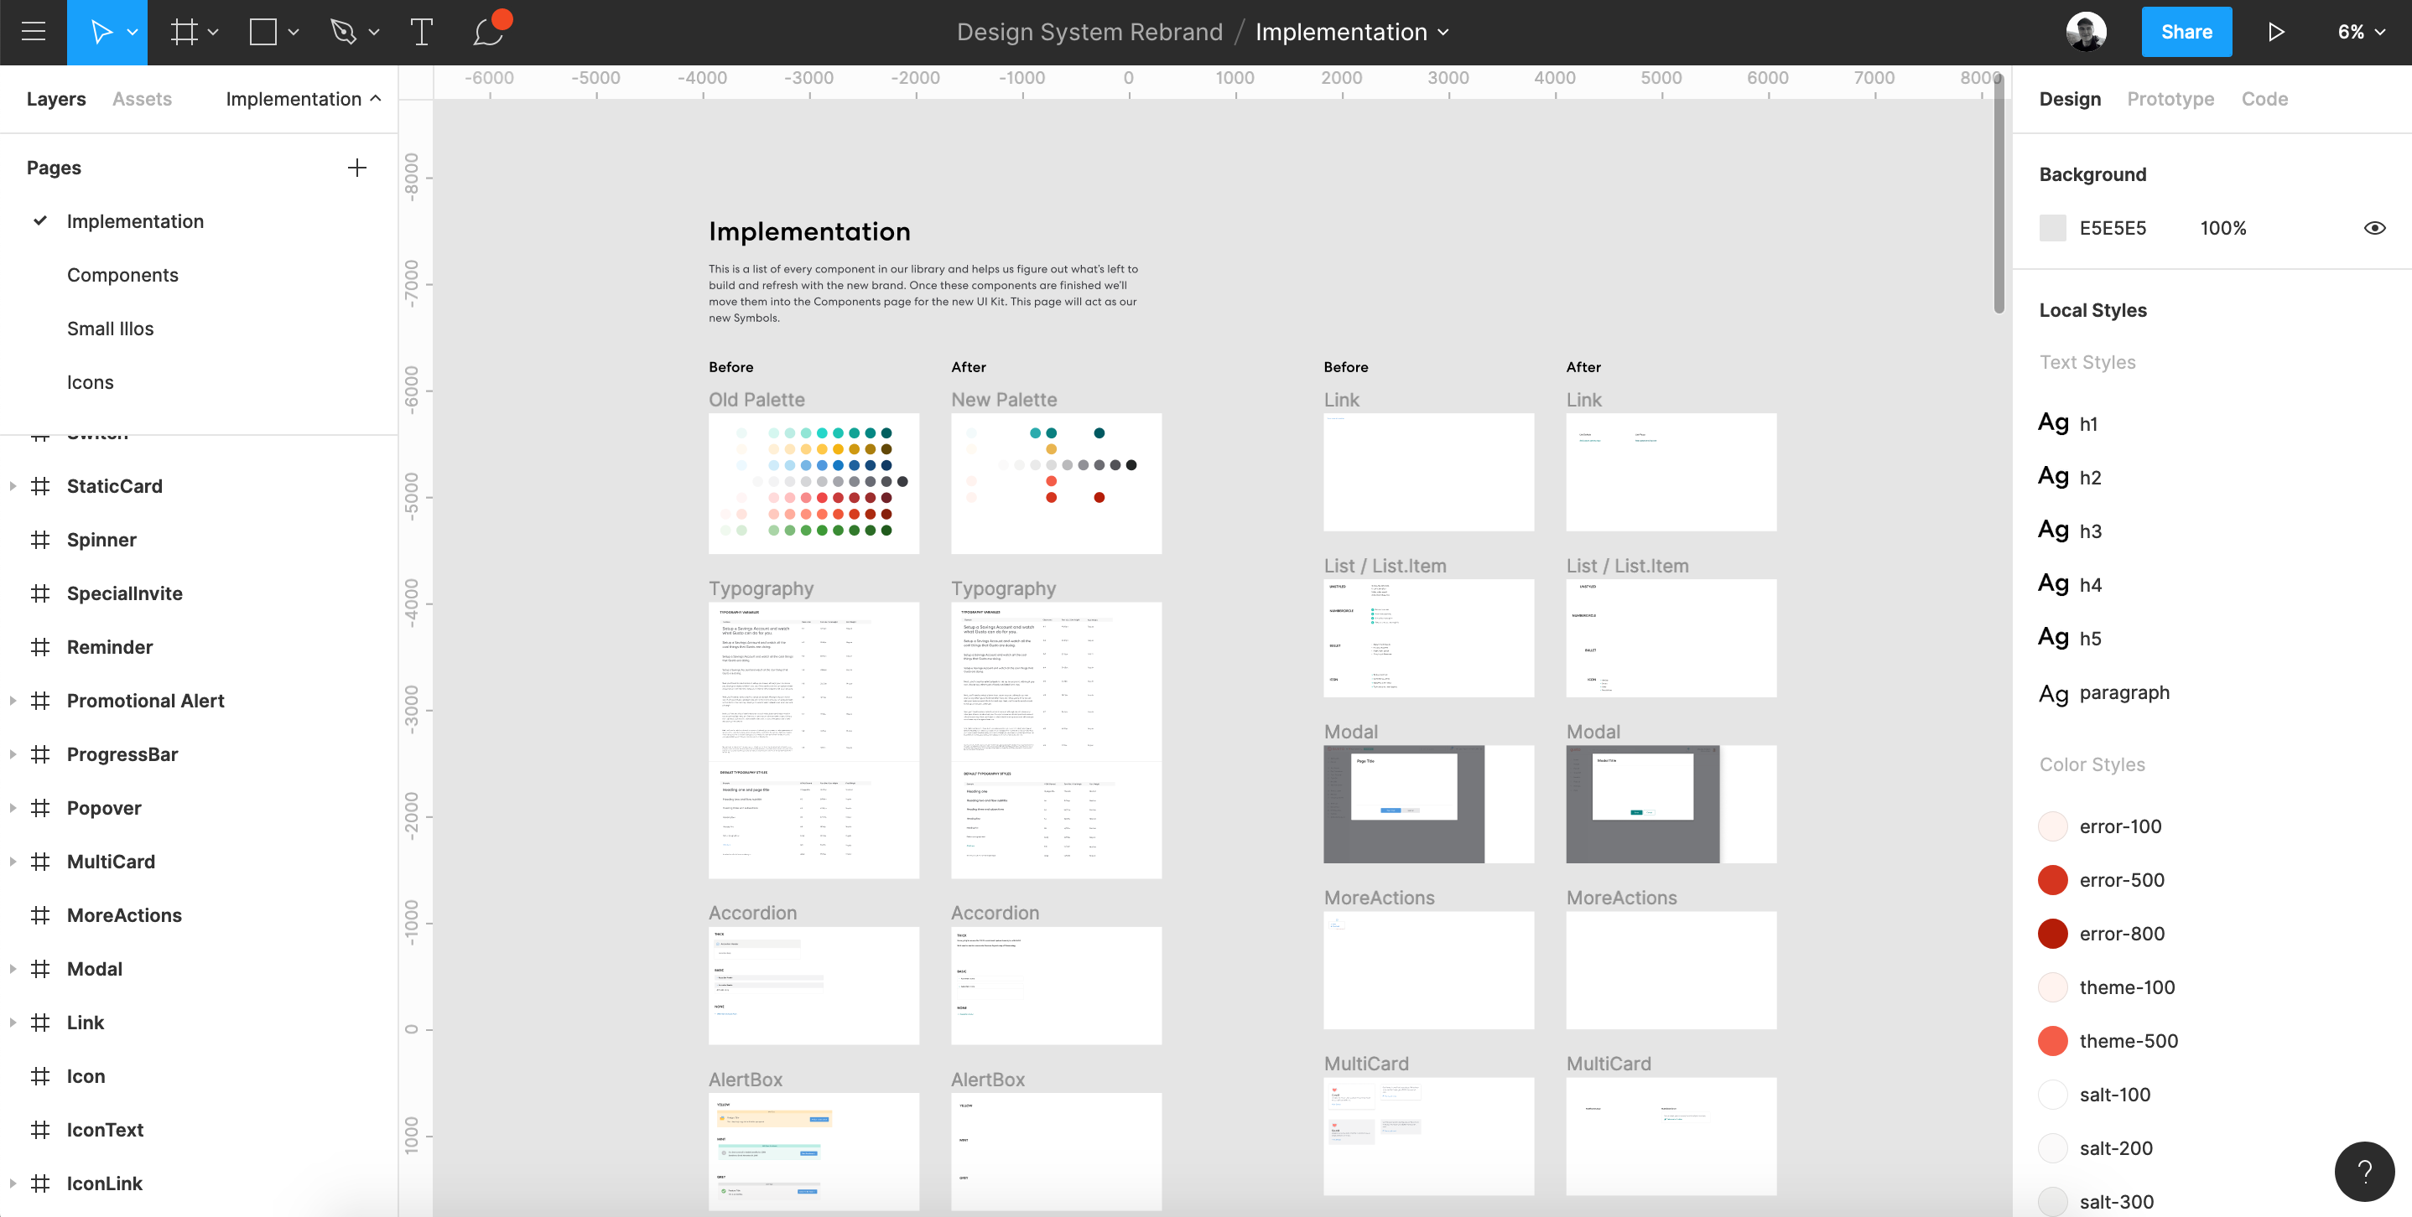
Task: Click the Present play button
Action: click(2276, 32)
